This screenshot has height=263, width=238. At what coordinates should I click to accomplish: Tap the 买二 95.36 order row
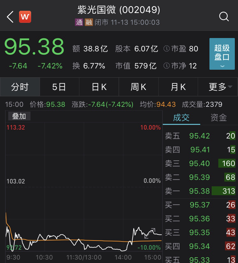[x=200, y=219]
